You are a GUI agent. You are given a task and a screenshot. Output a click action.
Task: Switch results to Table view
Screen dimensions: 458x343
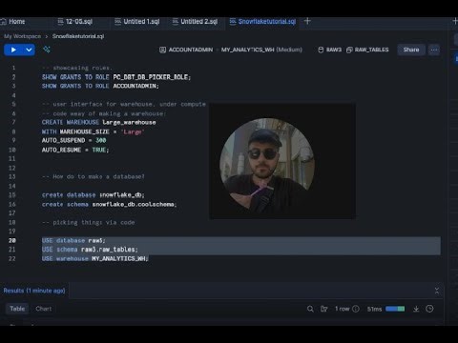tap(17, 309)
